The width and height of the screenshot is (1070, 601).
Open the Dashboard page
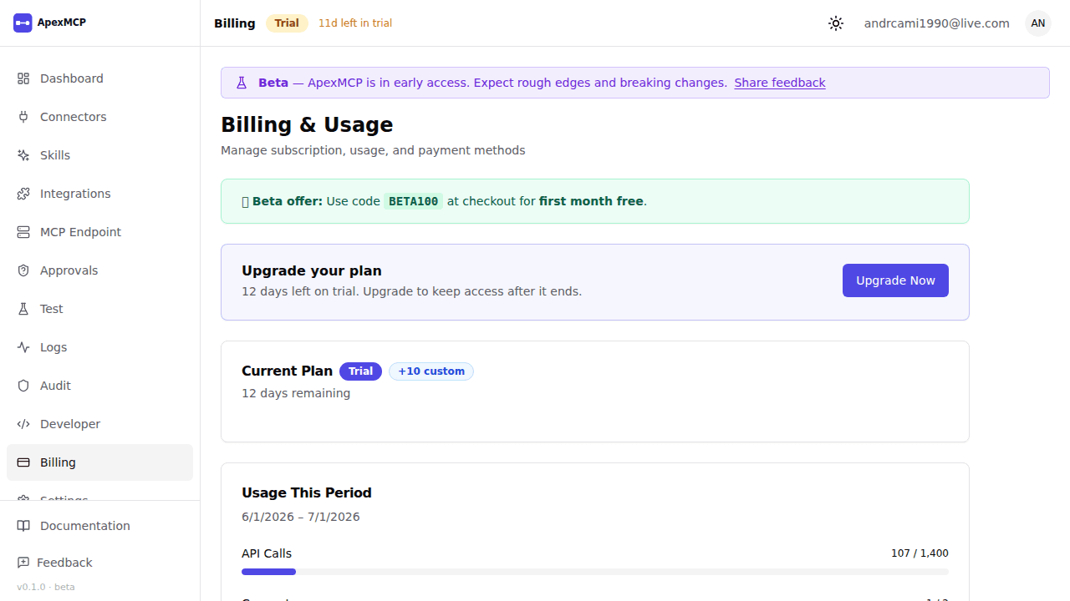pos(99,78)
